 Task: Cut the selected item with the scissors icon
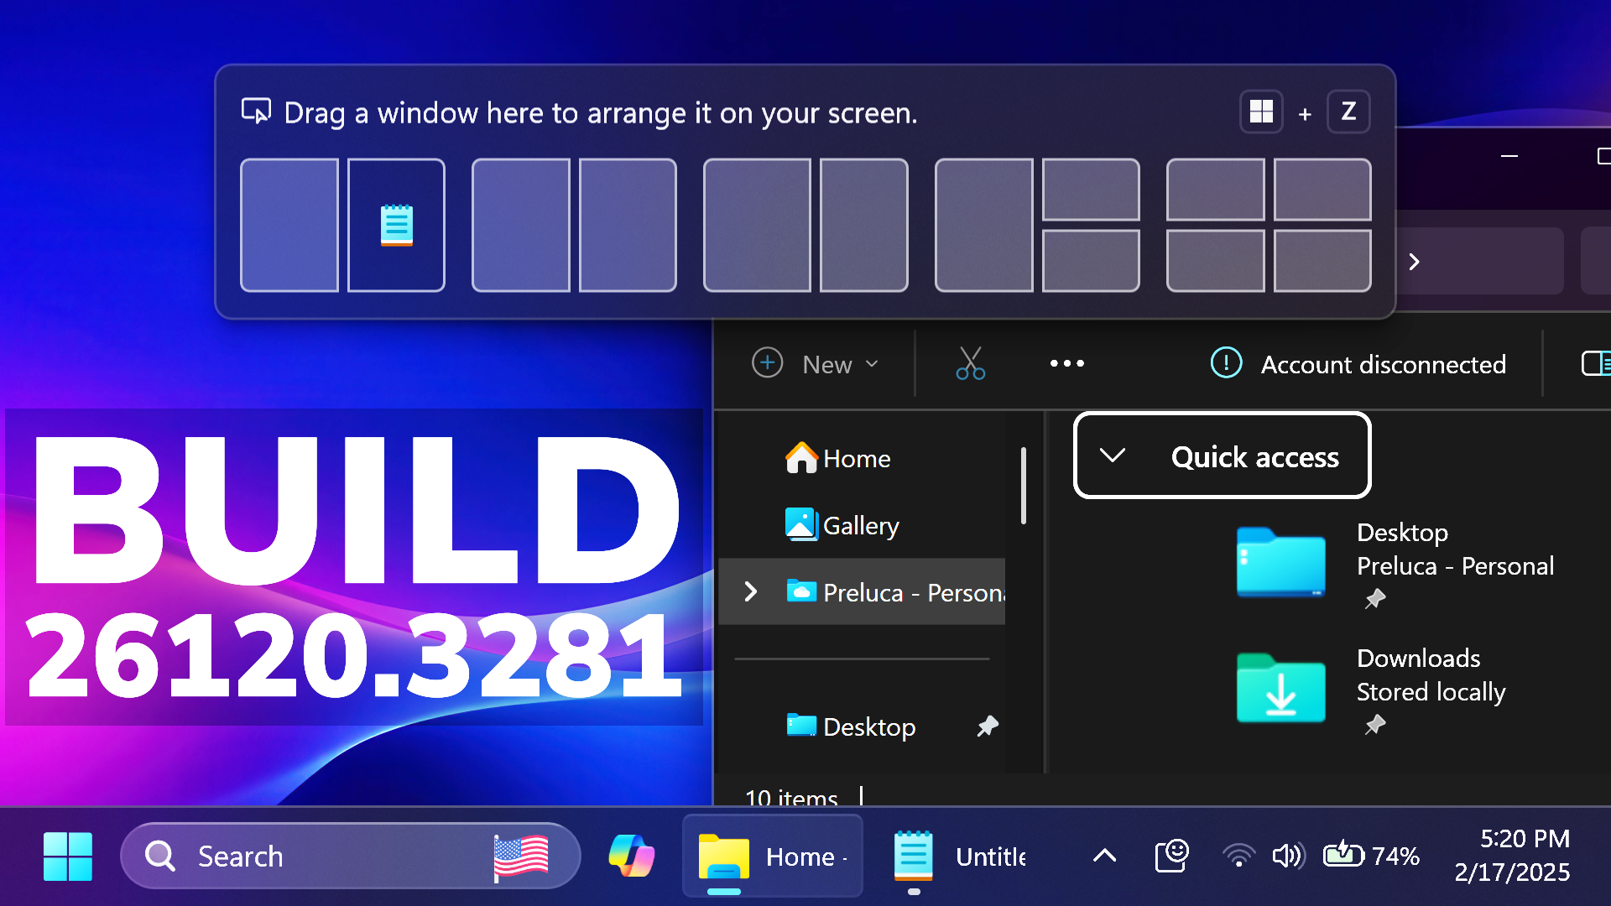pos(969,363)
